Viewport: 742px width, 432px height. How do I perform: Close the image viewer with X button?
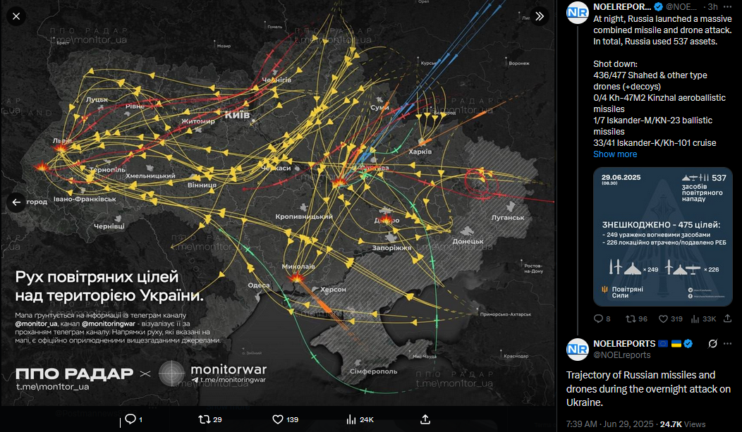coord(16,16)
